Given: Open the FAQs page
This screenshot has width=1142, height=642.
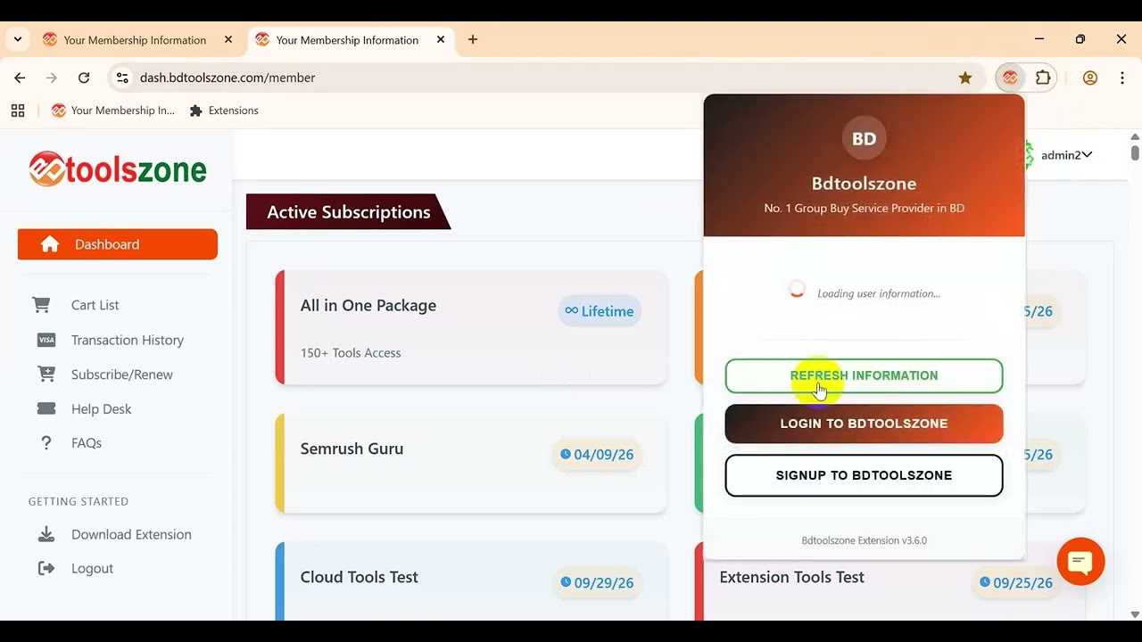Looking at the screenshot, I should pos(87,443).
